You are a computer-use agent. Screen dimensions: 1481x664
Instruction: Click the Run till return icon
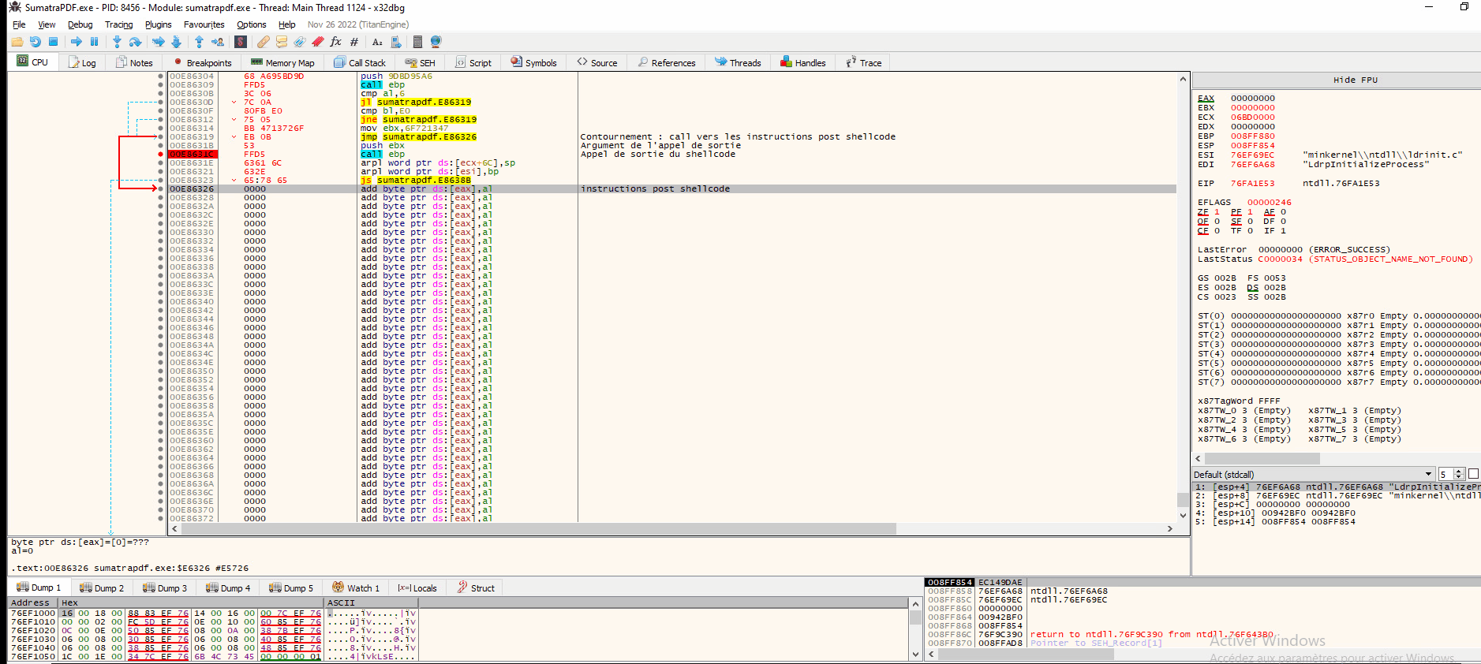(x=200, y=42)
